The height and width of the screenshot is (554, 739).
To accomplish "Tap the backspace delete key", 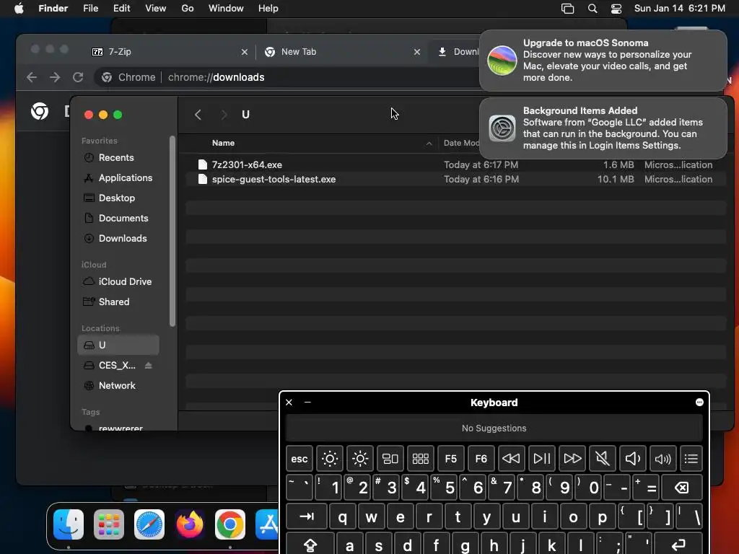I will click(682, 488).
